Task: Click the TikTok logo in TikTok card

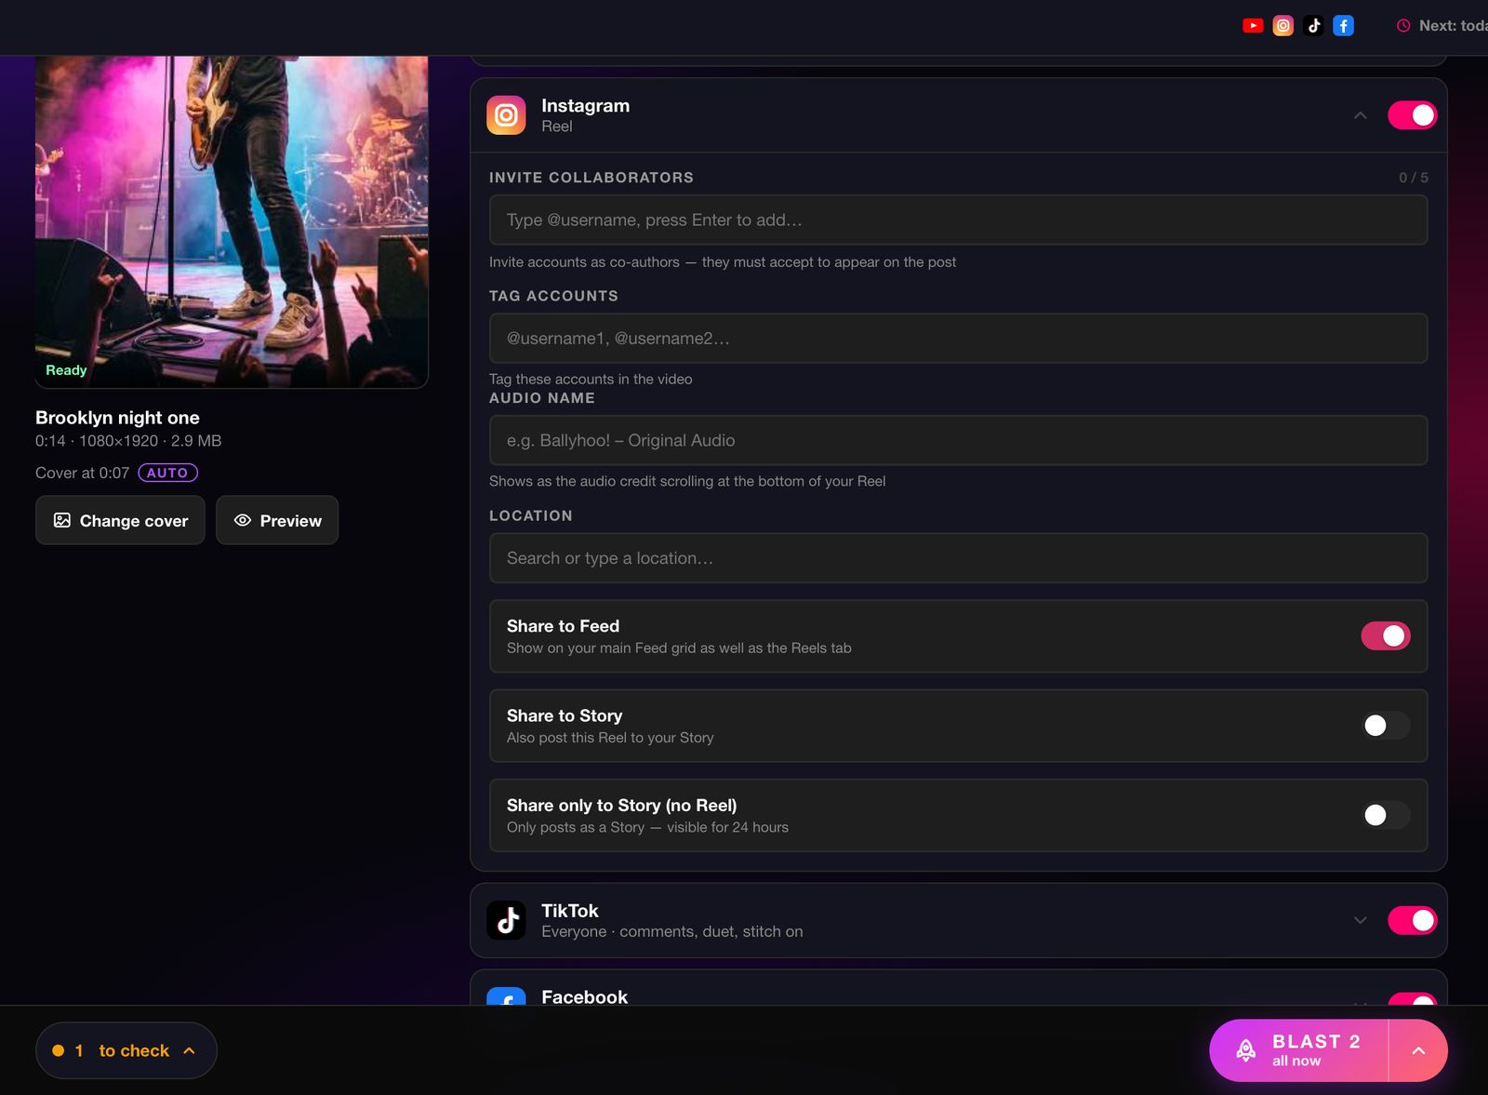Action: (506, 920)
